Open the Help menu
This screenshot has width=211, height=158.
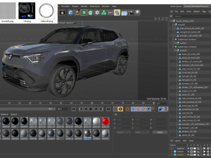[114, 6]
